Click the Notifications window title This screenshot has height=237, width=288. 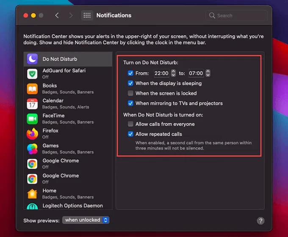click(x=114, y=15)
